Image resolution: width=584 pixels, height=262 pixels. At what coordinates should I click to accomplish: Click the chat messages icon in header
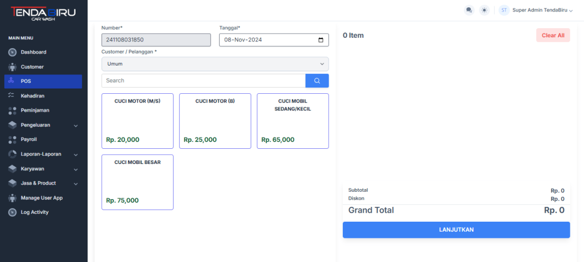[x=469, y=10]
